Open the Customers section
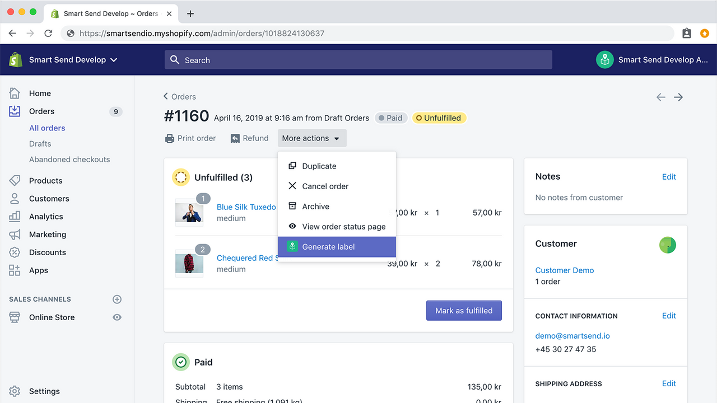This screenshot has height=403, width=717. (48, 198)
